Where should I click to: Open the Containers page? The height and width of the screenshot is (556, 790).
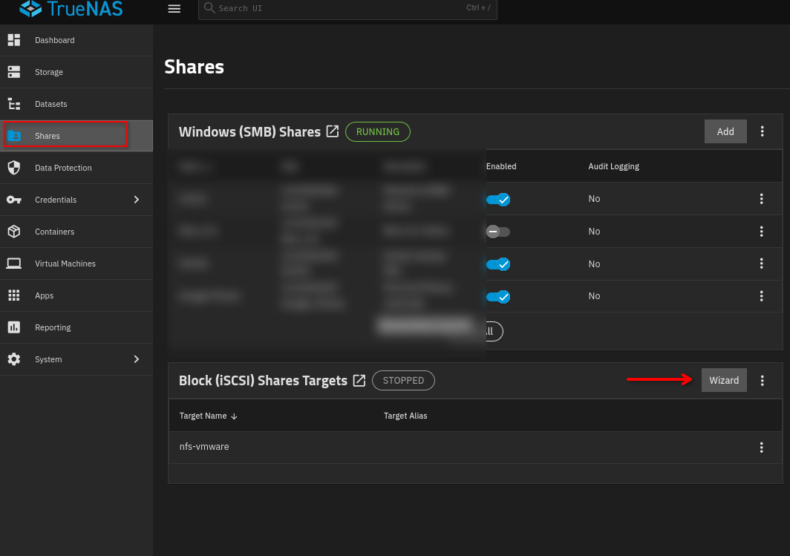point(76,232)
